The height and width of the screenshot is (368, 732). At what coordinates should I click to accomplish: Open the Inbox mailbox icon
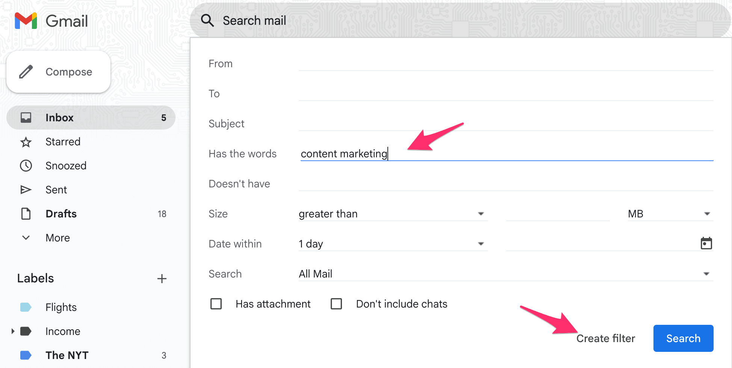pos(26,117)
